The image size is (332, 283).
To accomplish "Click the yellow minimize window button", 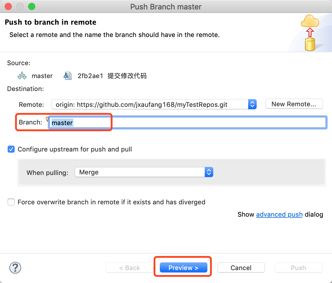I will point(20,6).
